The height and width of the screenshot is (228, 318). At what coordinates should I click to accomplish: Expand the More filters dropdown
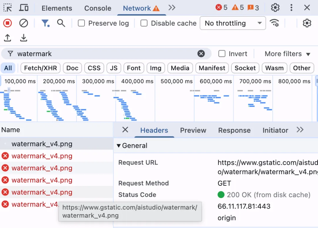[x=287, y=54]
